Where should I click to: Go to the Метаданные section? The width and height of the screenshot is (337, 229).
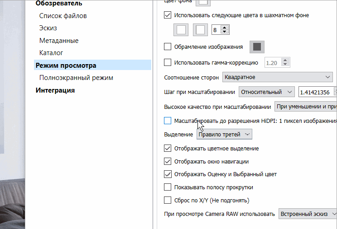(59, 41)
